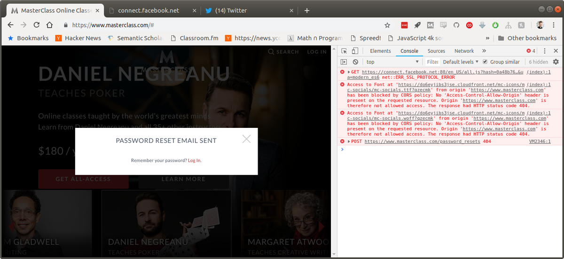
Task: Open the Hacker News bookmark
Action: pos(78,38)
